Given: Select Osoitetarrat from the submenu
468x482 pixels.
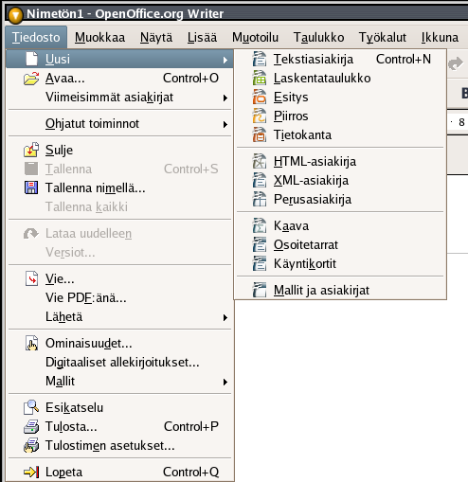Looking at the screenshot, I should click(x=340, y=244).
